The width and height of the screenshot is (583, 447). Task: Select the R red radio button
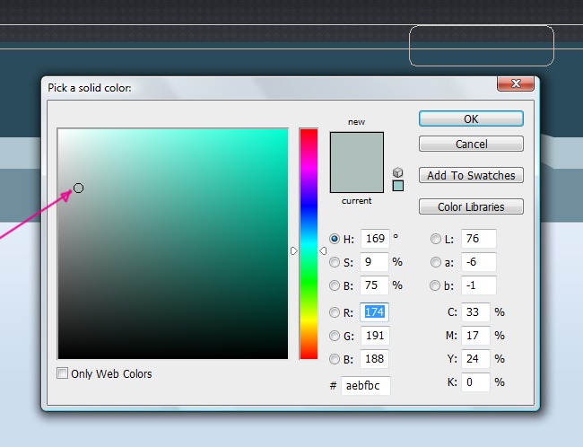point(335,313)
